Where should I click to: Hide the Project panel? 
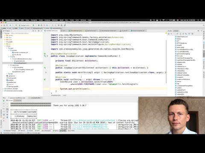41,31
